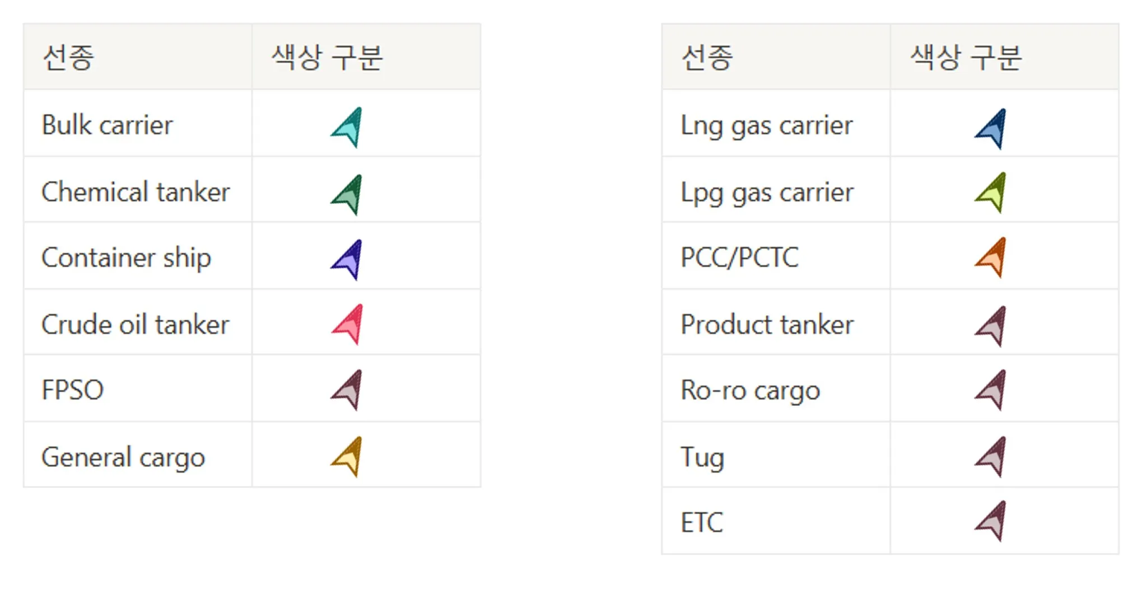Select the Tug arrow icon
This screenshot has width=1147, height=590.
coord(992,457)
